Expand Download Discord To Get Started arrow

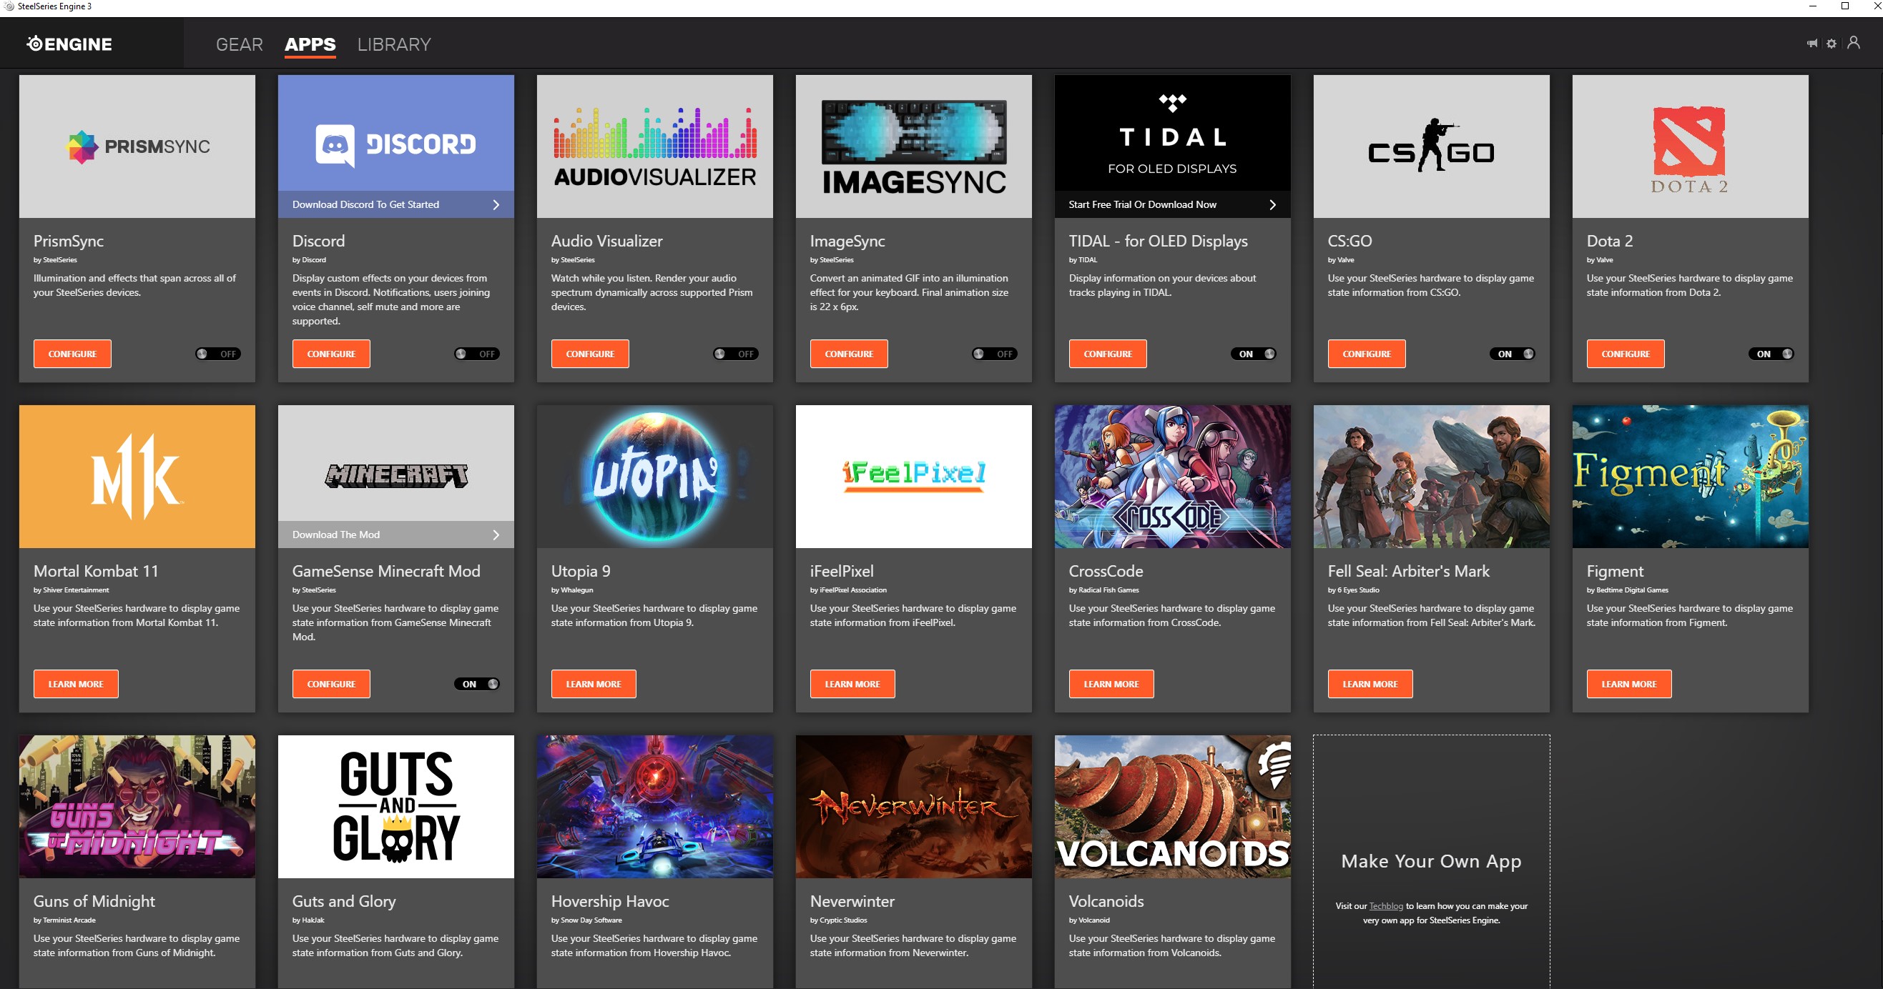[496, 204]
